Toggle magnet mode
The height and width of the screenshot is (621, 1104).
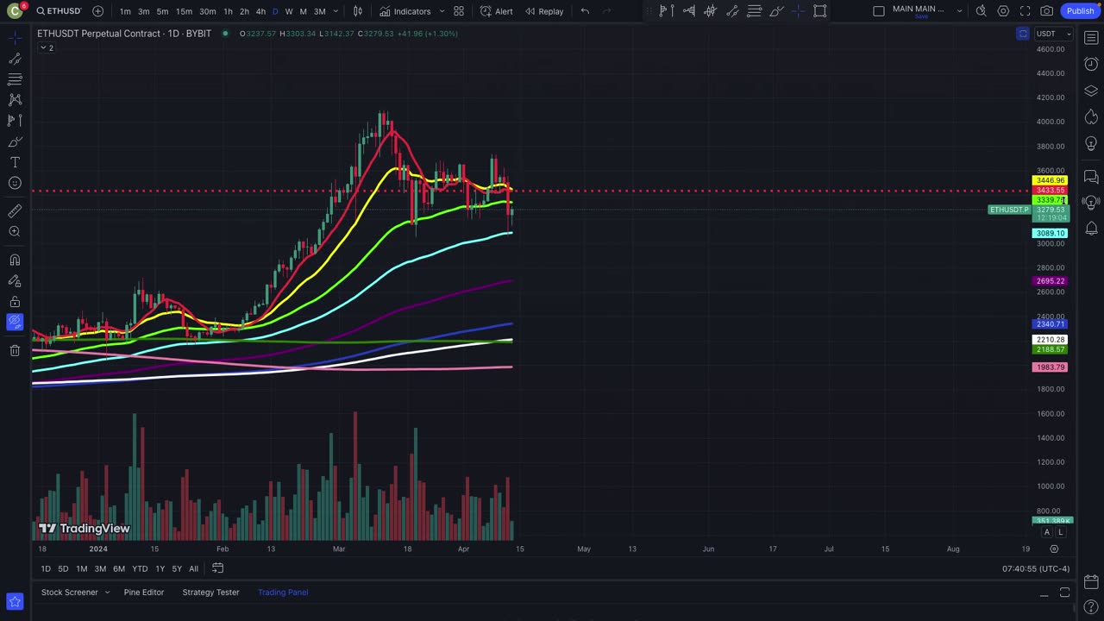[x=15, y=260]
